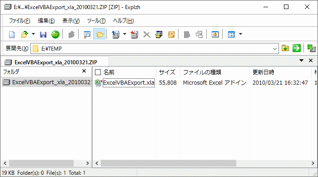Image resolution: width=318 pixels, height=177 pixels.
Task: Open the tab list dropdown triangle
Action: (x=301, y=60)
